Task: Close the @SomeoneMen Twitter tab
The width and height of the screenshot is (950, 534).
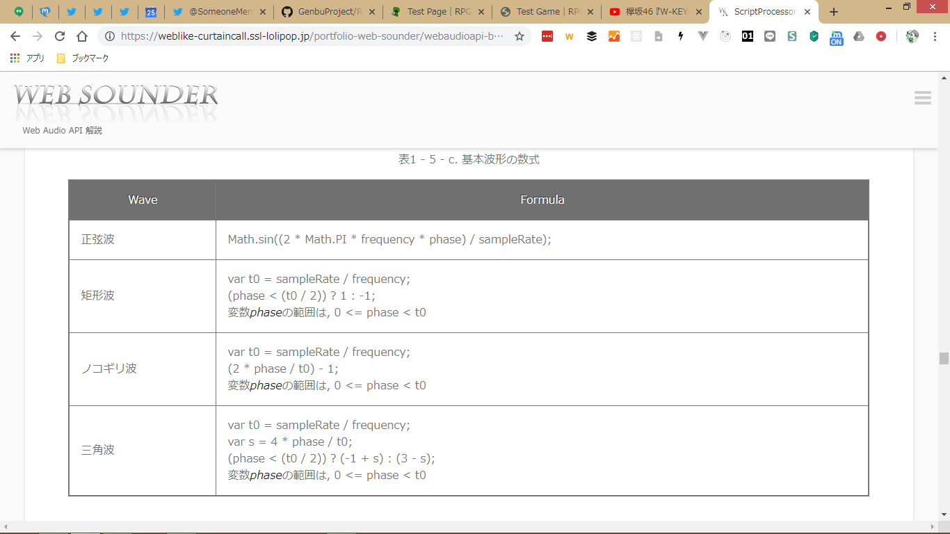Action: pos(261,12)
